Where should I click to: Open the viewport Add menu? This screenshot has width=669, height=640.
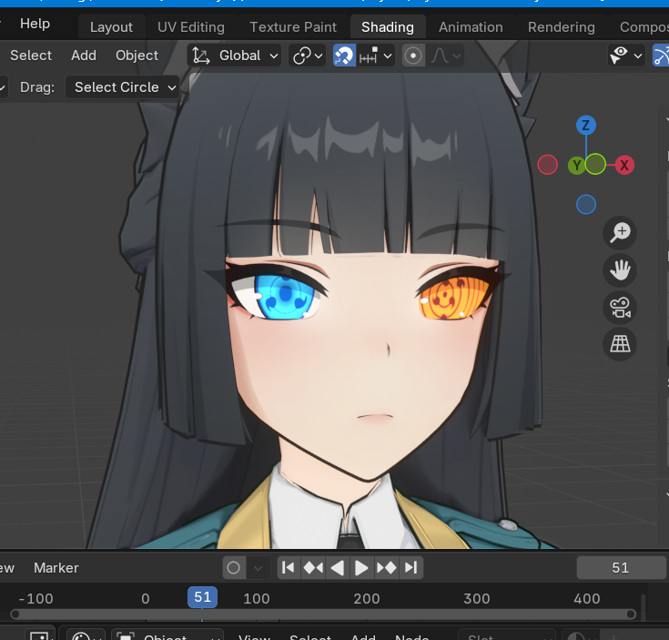(84, 56)
